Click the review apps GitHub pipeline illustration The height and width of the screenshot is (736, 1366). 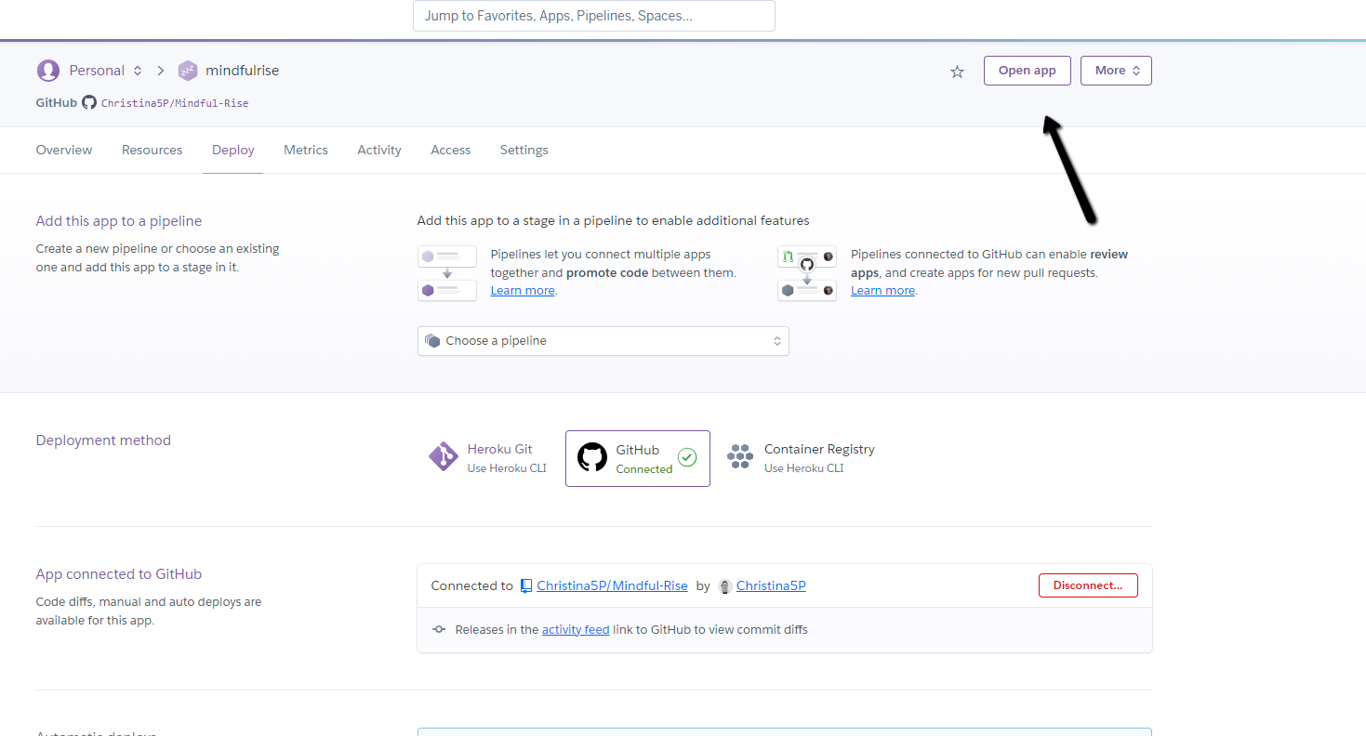(x=807, y=273)
